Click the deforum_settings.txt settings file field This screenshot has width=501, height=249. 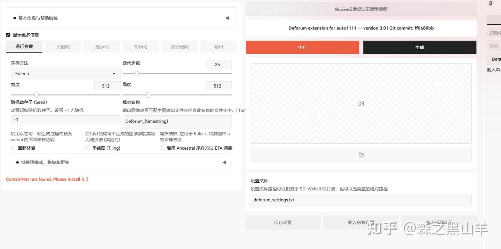pos(361,200)
